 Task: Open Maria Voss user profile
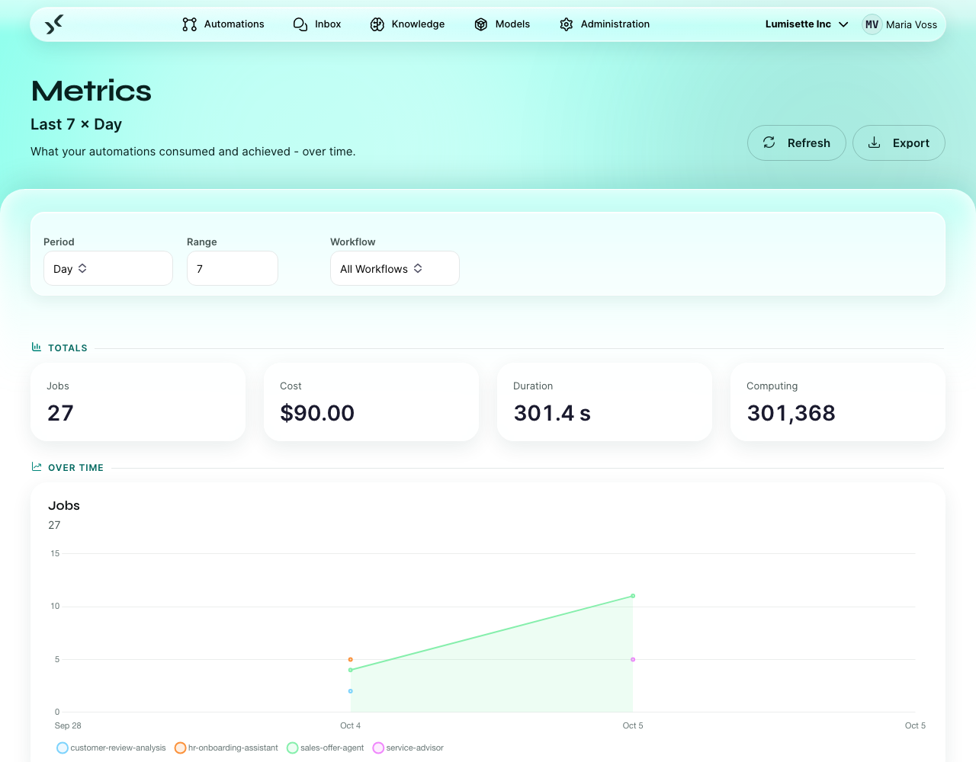tap(900, 24)
